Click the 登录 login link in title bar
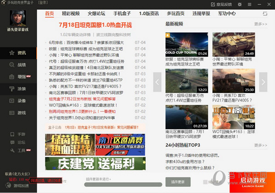Screen dimensions: 275x193 (x=43, y=3)
